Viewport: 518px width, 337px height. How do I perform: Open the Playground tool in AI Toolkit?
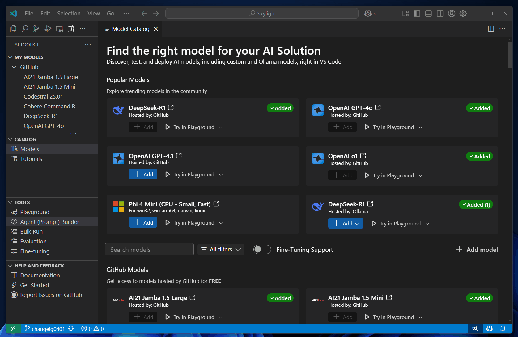[34, 212]
